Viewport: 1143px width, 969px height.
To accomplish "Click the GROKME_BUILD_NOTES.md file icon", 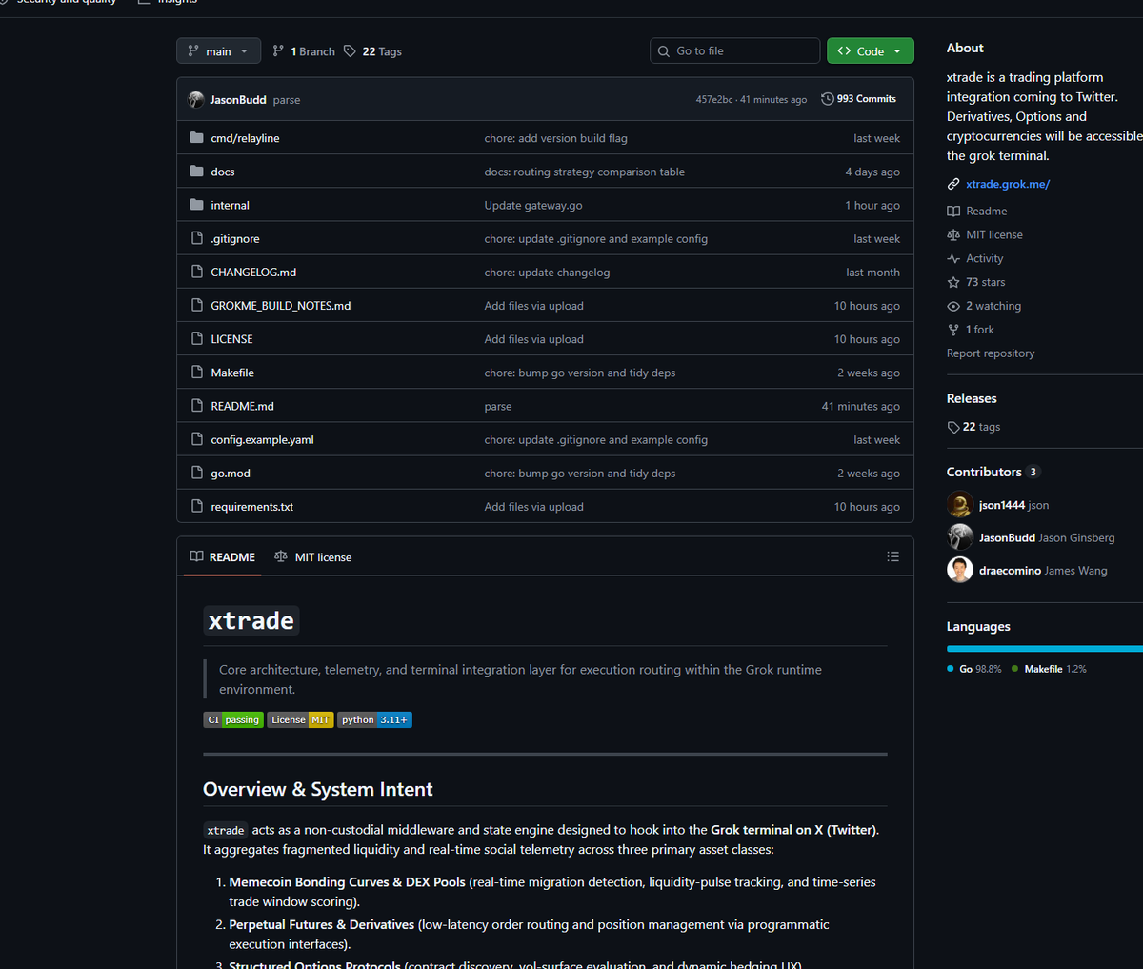I will pyautogui.click(x=197, y=305).
